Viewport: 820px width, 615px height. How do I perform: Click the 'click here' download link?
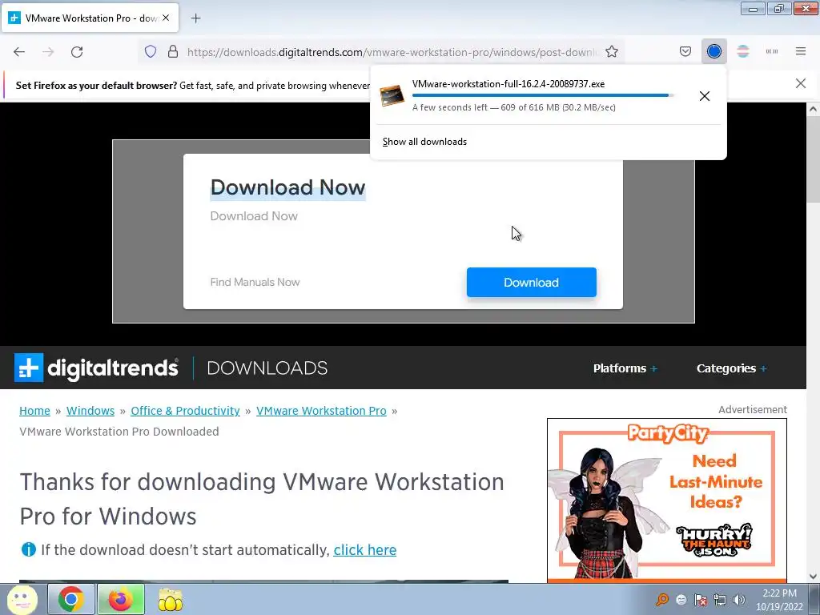365,550
